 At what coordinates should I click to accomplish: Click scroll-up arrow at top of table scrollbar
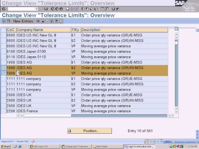[176, 34]
